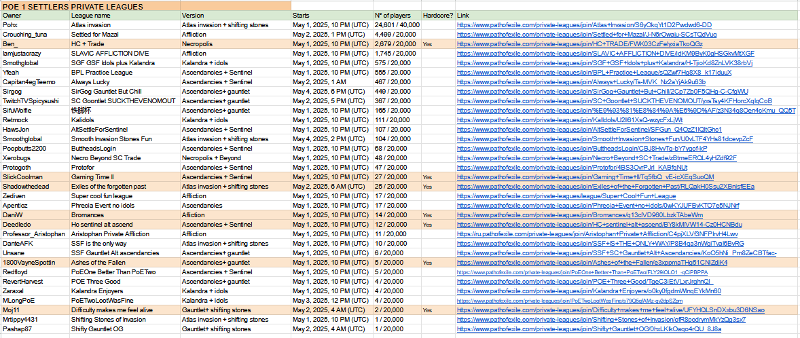Open the Kalidols league join link
The image size is (800, 338).
[569, 120]
